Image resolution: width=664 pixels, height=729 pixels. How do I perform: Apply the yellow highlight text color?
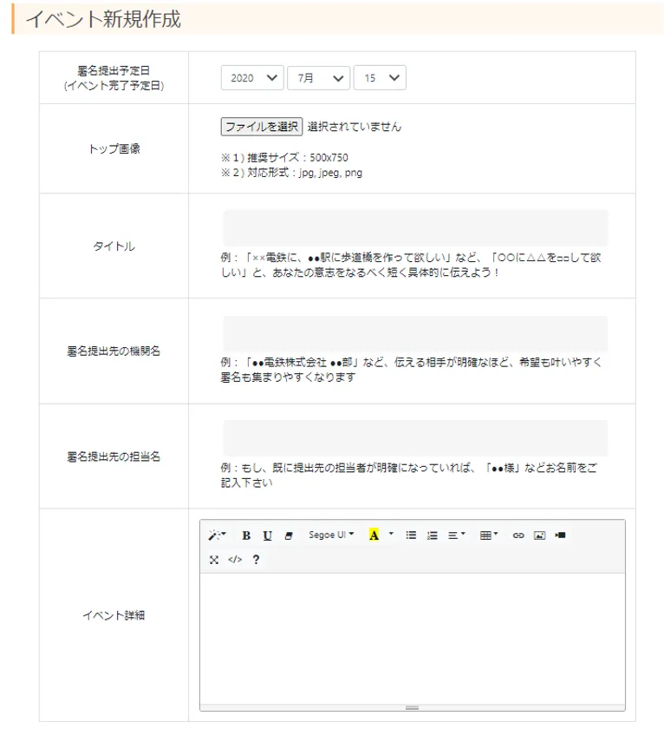(x=374, y=535)
